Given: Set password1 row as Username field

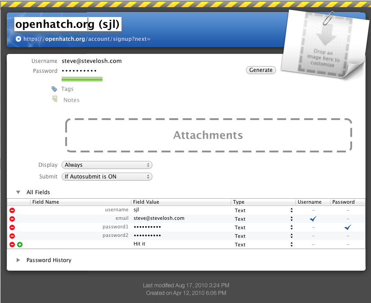Looking at the screenshot, I should (x=313, y=227).
